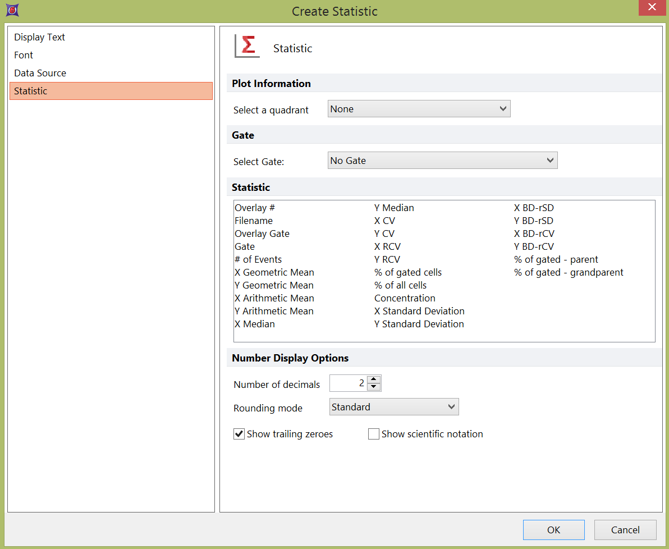Image resolution: width=669 pixels, height=549 pixels.
Task: Open the Rounding mode dropdown
Action: click(393, 407)
